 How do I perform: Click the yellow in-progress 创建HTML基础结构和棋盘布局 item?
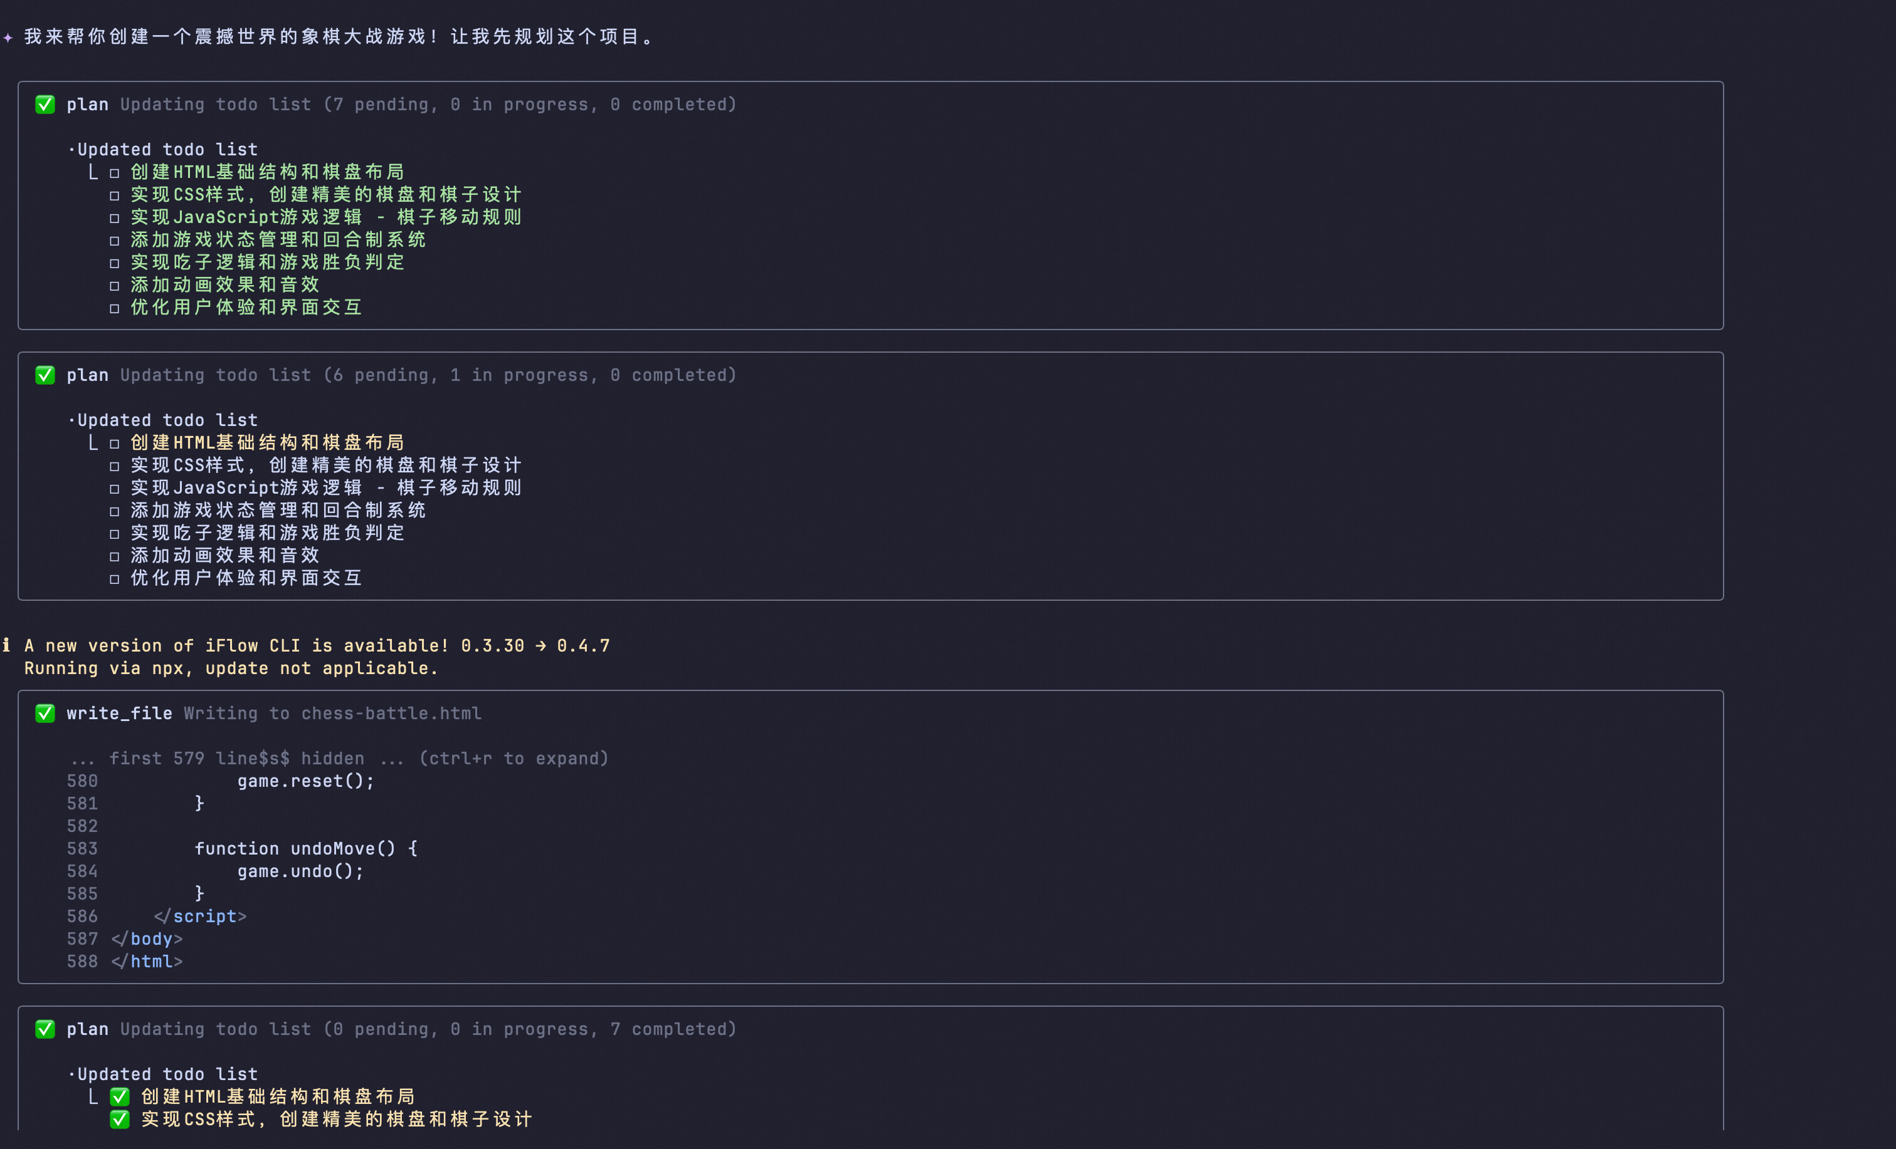pyautogui.click(x=267, y=443)
